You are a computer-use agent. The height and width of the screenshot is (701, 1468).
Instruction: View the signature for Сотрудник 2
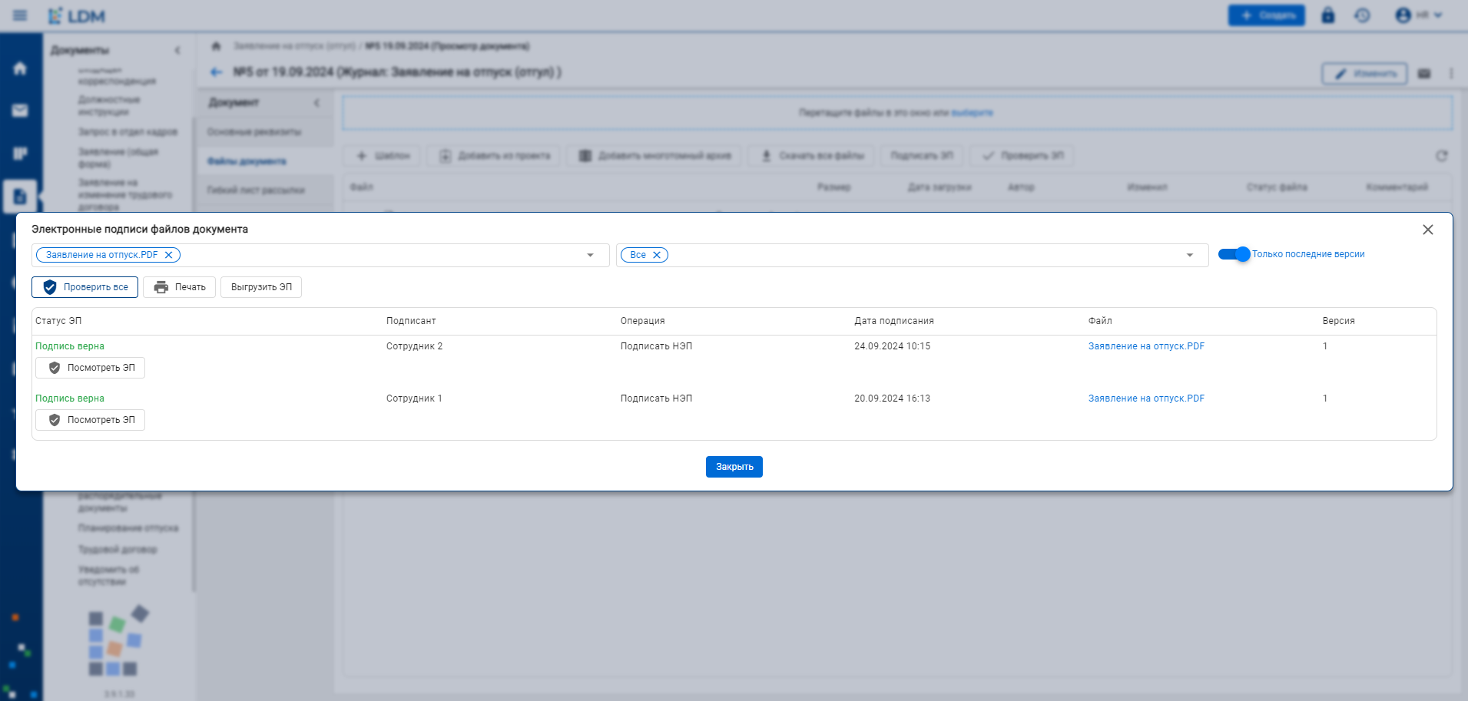pyautogui.click(x=91, y=368)
